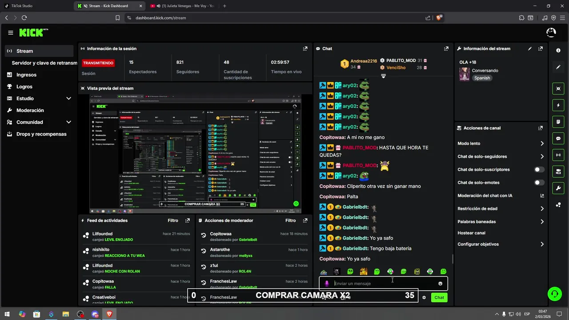This screenshot has height=320, width=569.
Task: Click the Spanish language tag
Action: coord(482,78)
